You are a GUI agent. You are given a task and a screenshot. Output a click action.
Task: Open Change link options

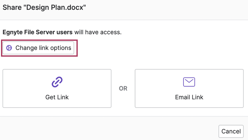[38, 48]
